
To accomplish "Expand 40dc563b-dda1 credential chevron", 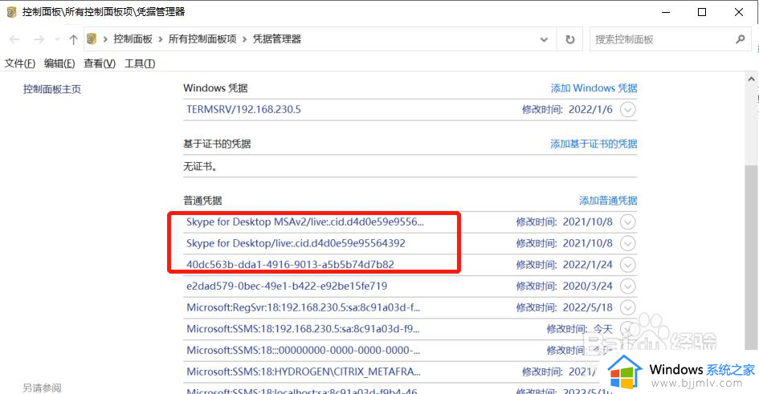I will click(x=628, y=265).
